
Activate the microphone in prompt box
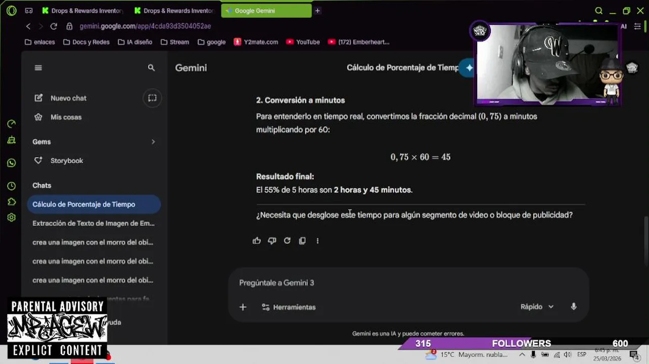pyautogui.click(x=574, y=306)
